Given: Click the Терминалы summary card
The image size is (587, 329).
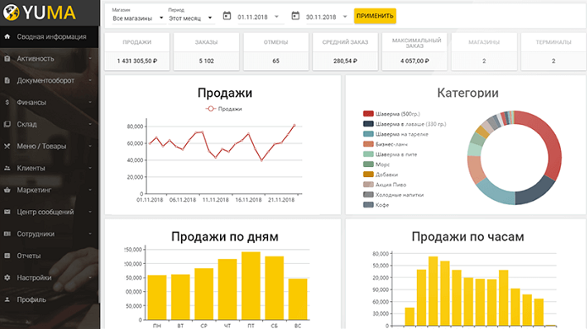Looking at the screenshot, I should (x=553, y=51).
